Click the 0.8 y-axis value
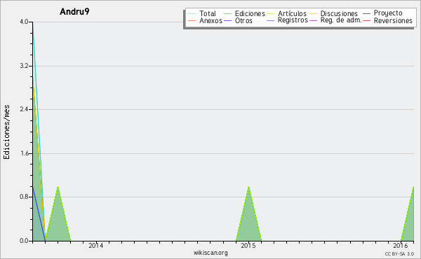421x259 pixels. click(x=24, y=197)
